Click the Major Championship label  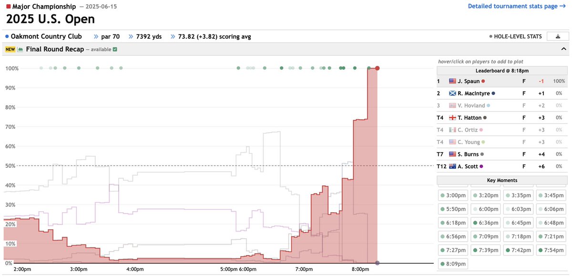(x=44, y=7)
